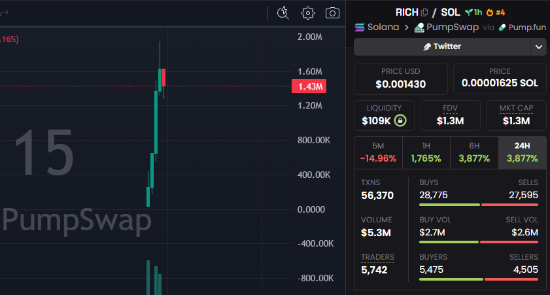Image resolution: width=550 pixels, height=295 pixels.
Task: Click the trending fire #4 badge
Action: [496, 12]
